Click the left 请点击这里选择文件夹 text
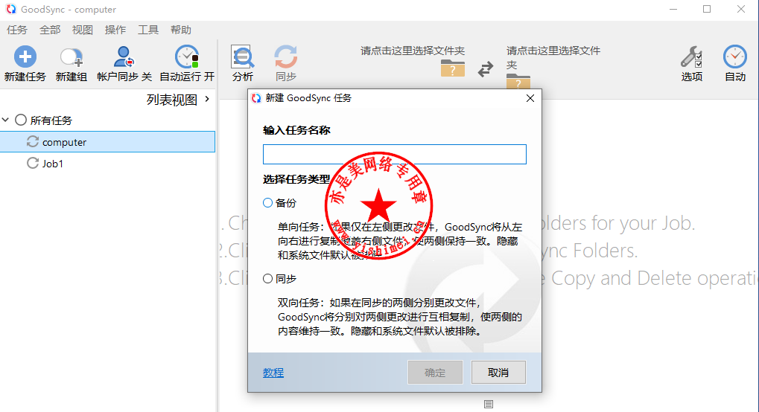Screen dimensions: 759x412 click(413, 51)
